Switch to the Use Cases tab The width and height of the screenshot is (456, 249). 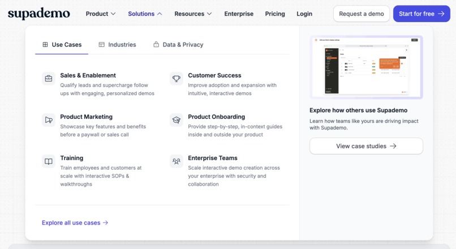tap(62, 45)
